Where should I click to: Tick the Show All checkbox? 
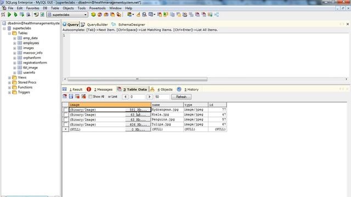pyautogui.click(x=90, y=96)
